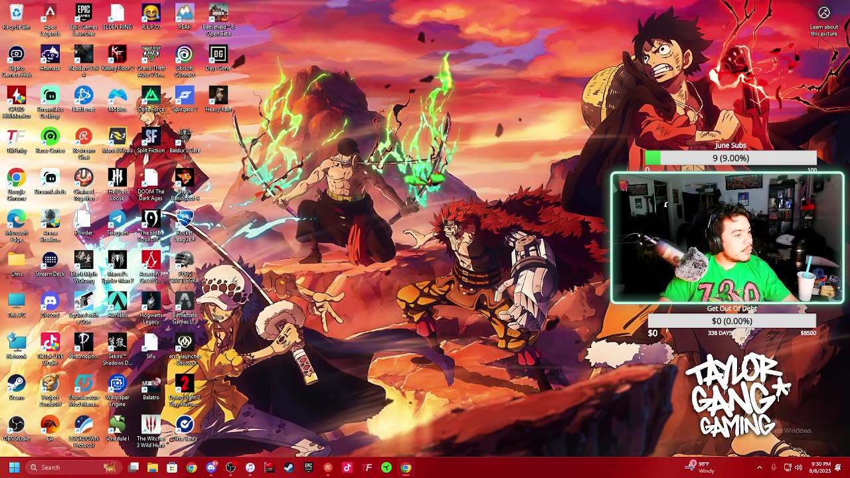Launch Apex Legends from the desktop
Screen dimensions: 850x478
pos(50,20)
